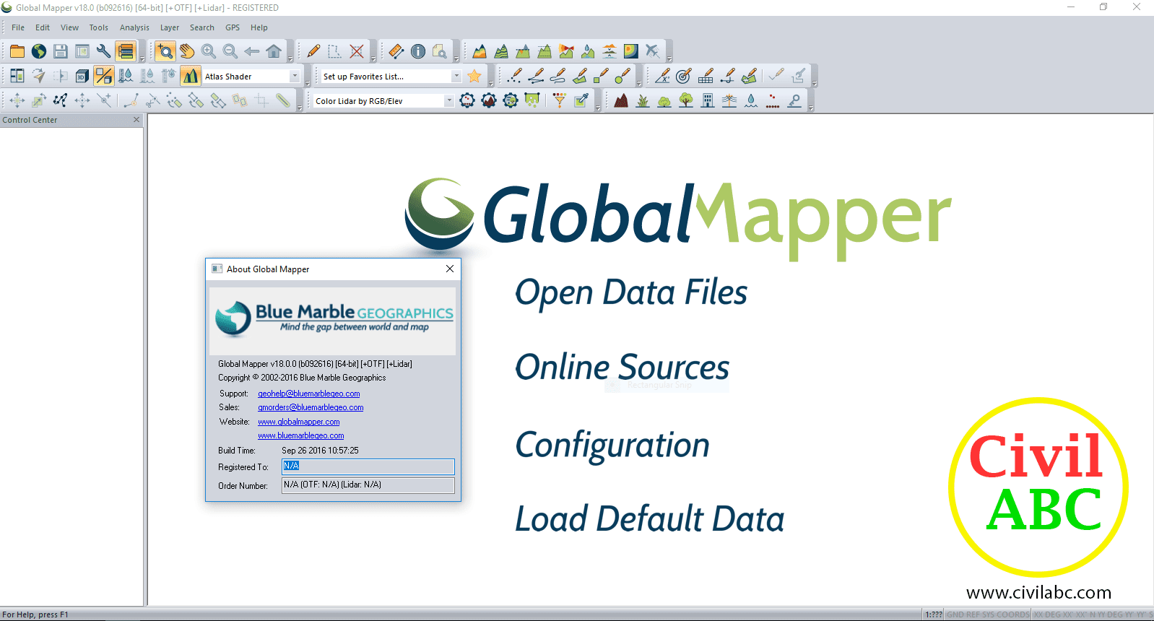
Task: Select the create rectangle area tool
Action: pyautogui.click(x=602, y=76)
